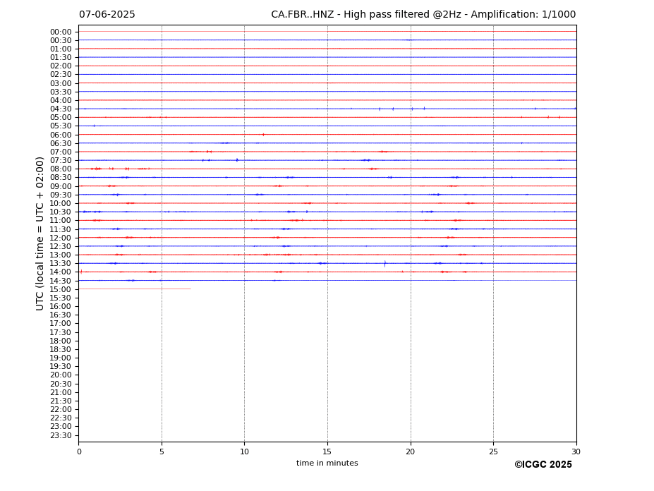Click the 20:00 time row label
The image size is (654, 491).
pos(61,375)
